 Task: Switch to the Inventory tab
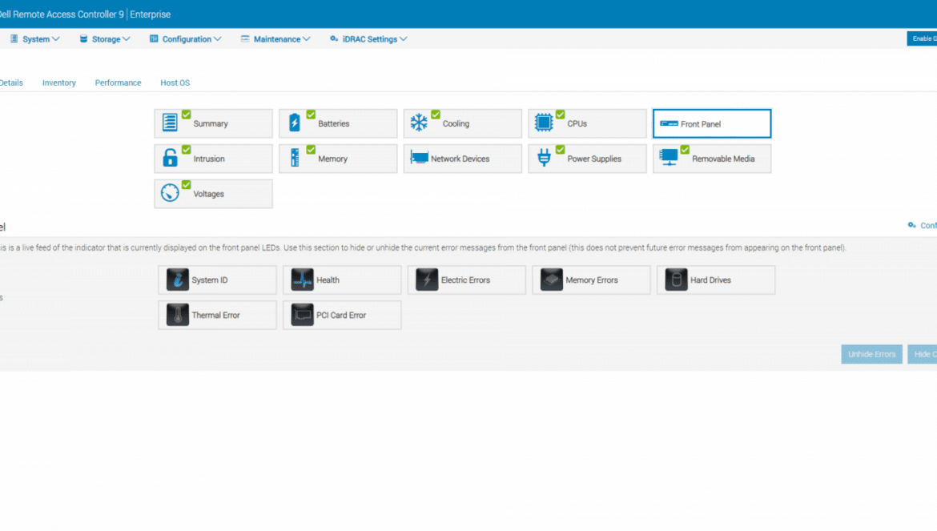tap(59, 83)
